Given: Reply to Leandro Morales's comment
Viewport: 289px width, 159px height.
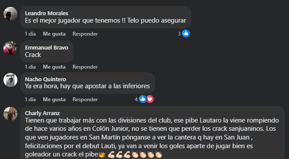Looking at the screenshot, I should (x=85, y=34).
